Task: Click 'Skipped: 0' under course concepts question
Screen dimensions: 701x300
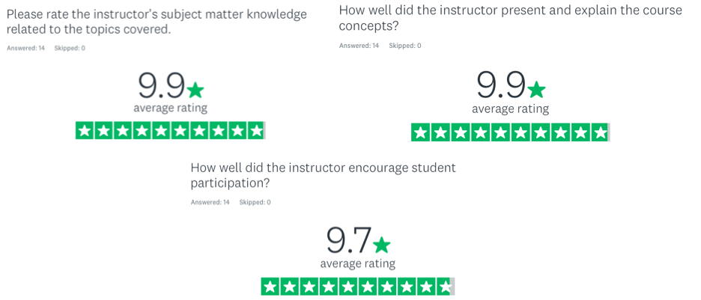Action: tap(405, 46)
